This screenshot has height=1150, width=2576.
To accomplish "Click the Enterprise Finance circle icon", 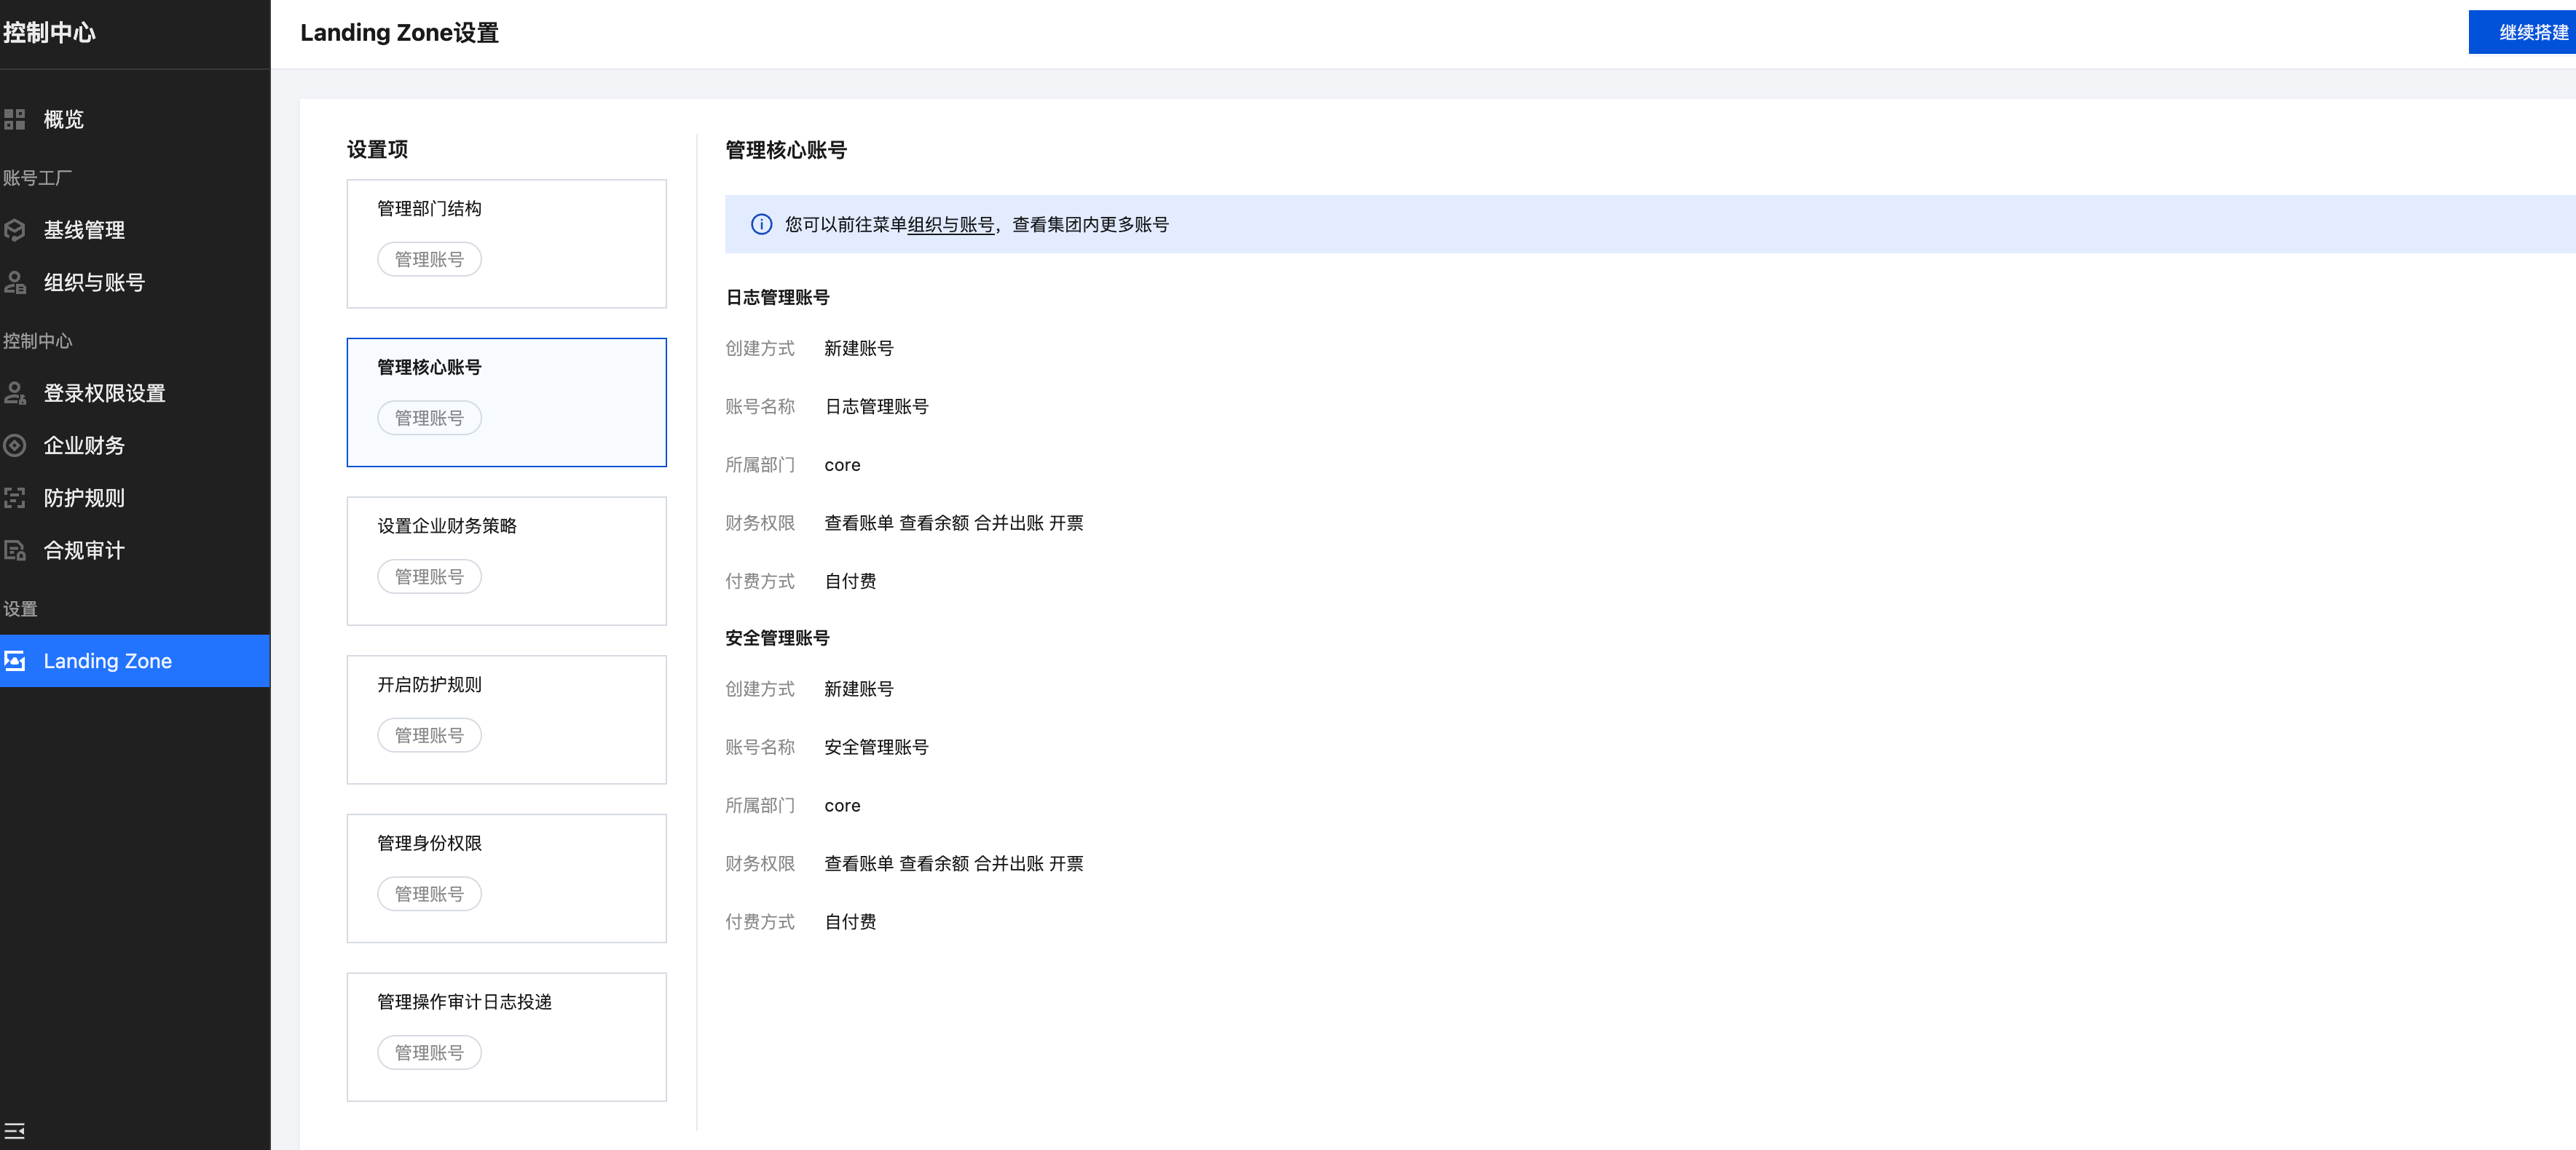I will [x=15, y=445].
